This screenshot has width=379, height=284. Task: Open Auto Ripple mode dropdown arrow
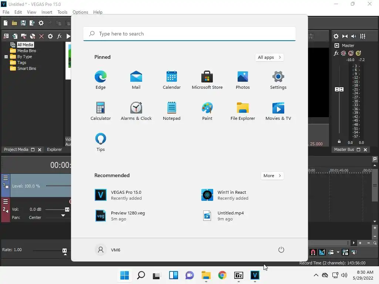click(x=338, y=252)
